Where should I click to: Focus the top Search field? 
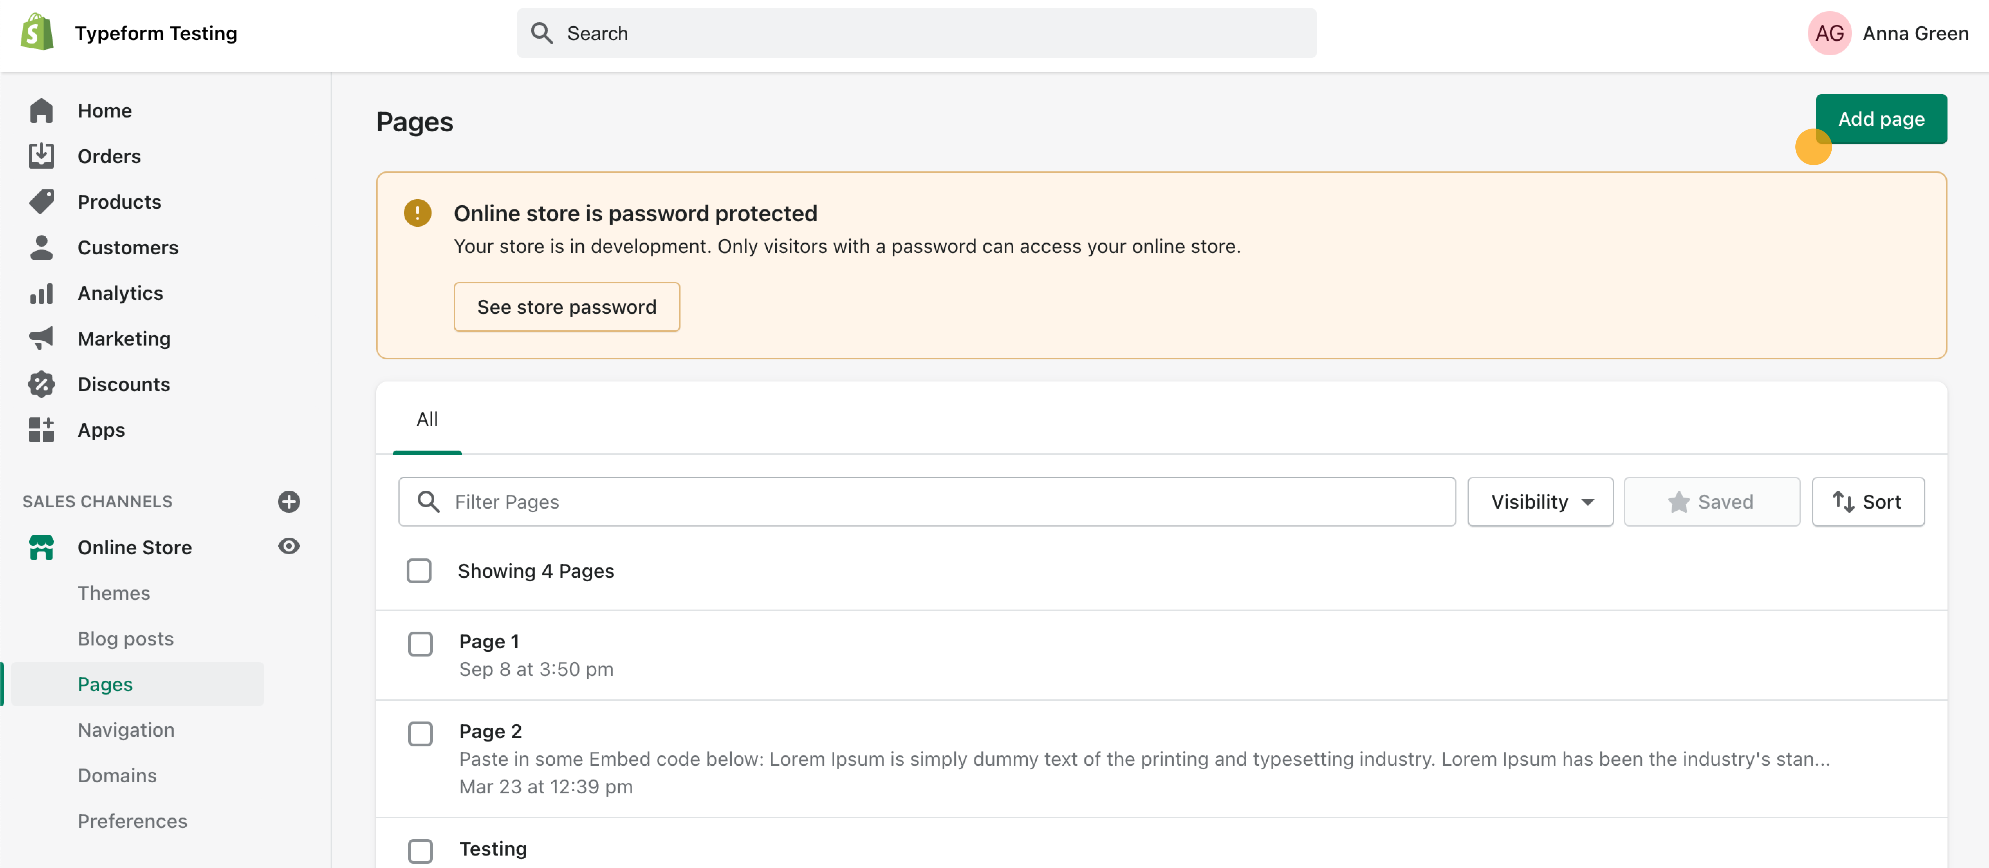[x=916, y=33]
